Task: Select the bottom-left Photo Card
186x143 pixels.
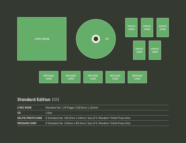Action: tap(139, 50)
